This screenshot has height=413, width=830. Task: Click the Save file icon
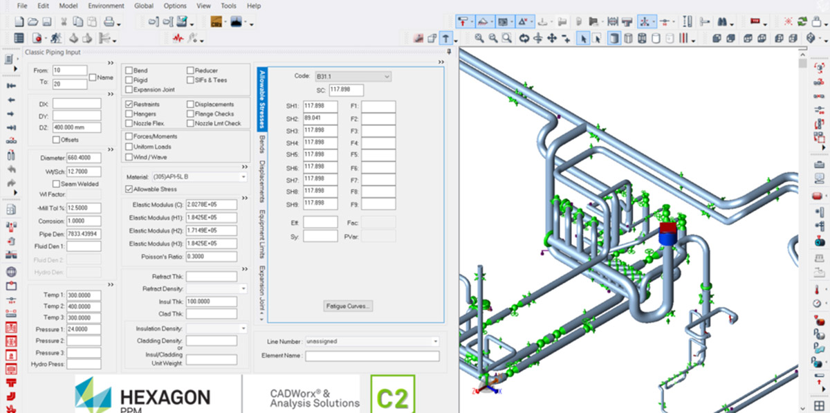coord(47,22)
